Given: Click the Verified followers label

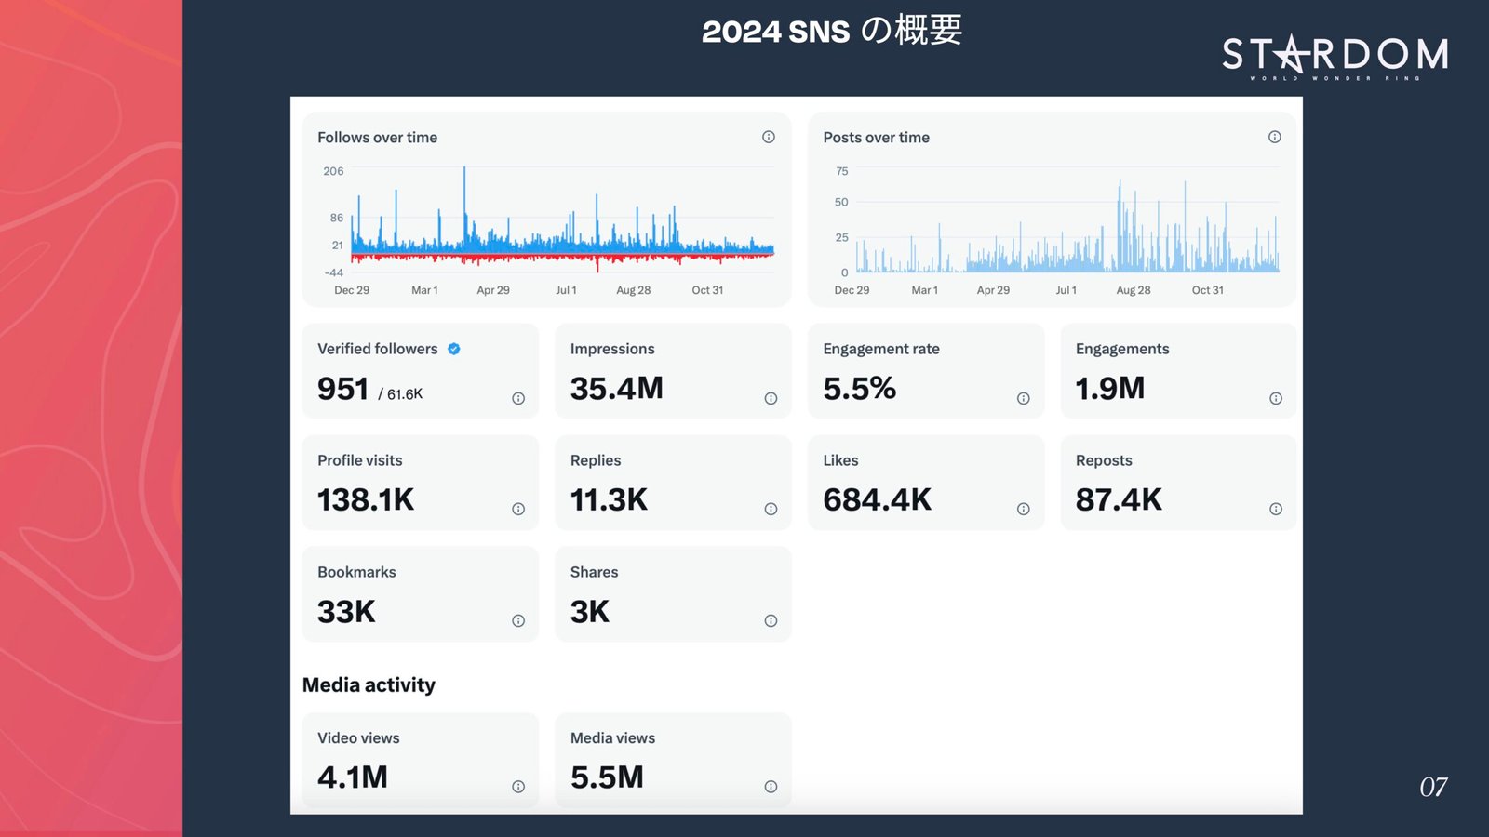Looking at the screenshot, I should [x=377, y=349].
